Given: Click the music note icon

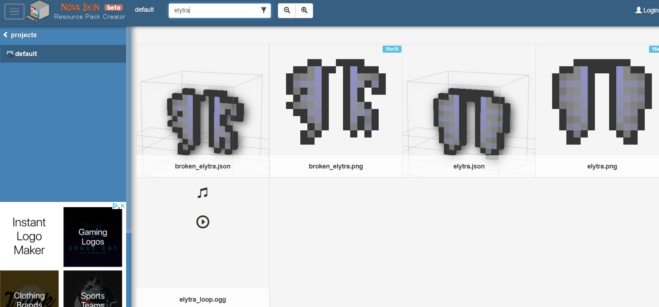Looking at the screenshot, I should coord(203,193).
